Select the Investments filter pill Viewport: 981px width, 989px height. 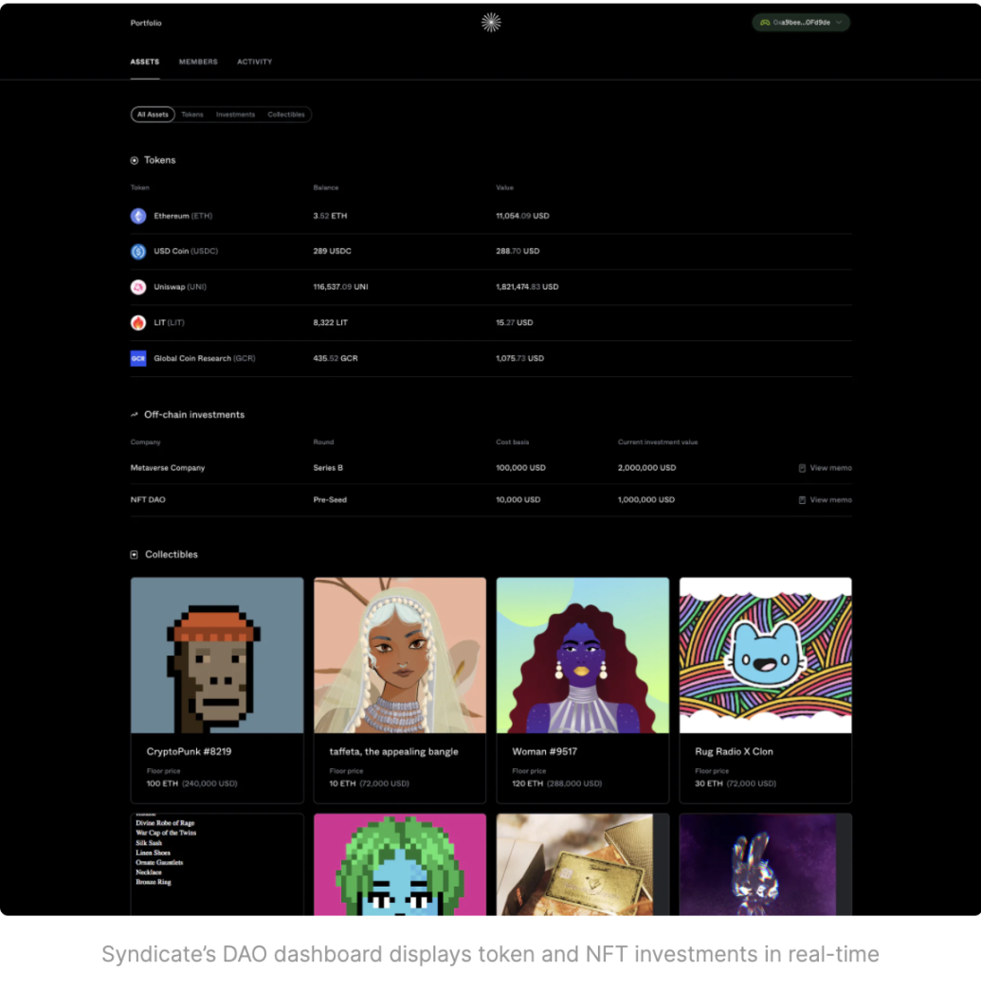235,115
